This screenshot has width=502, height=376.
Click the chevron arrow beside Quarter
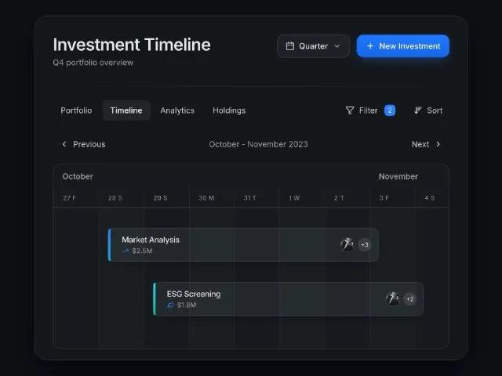pos(336,46)
